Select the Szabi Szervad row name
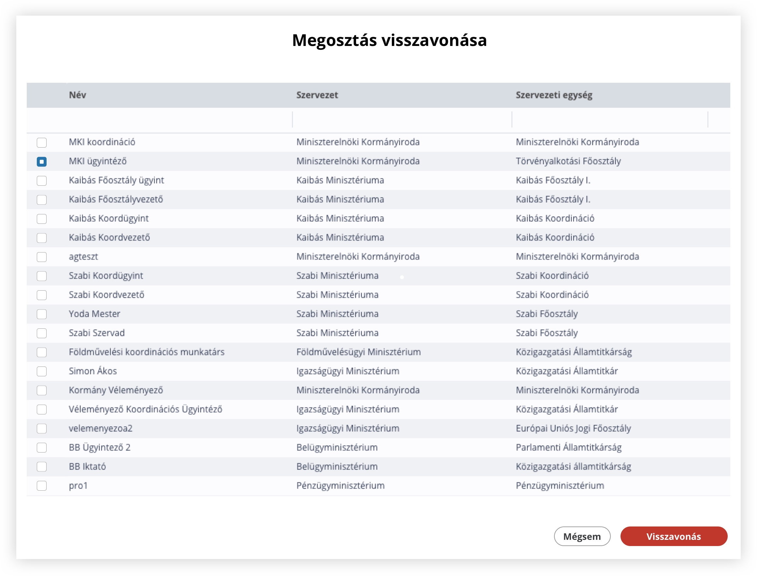The width and height of the screenshot is (757, 576). coord(97,333)
